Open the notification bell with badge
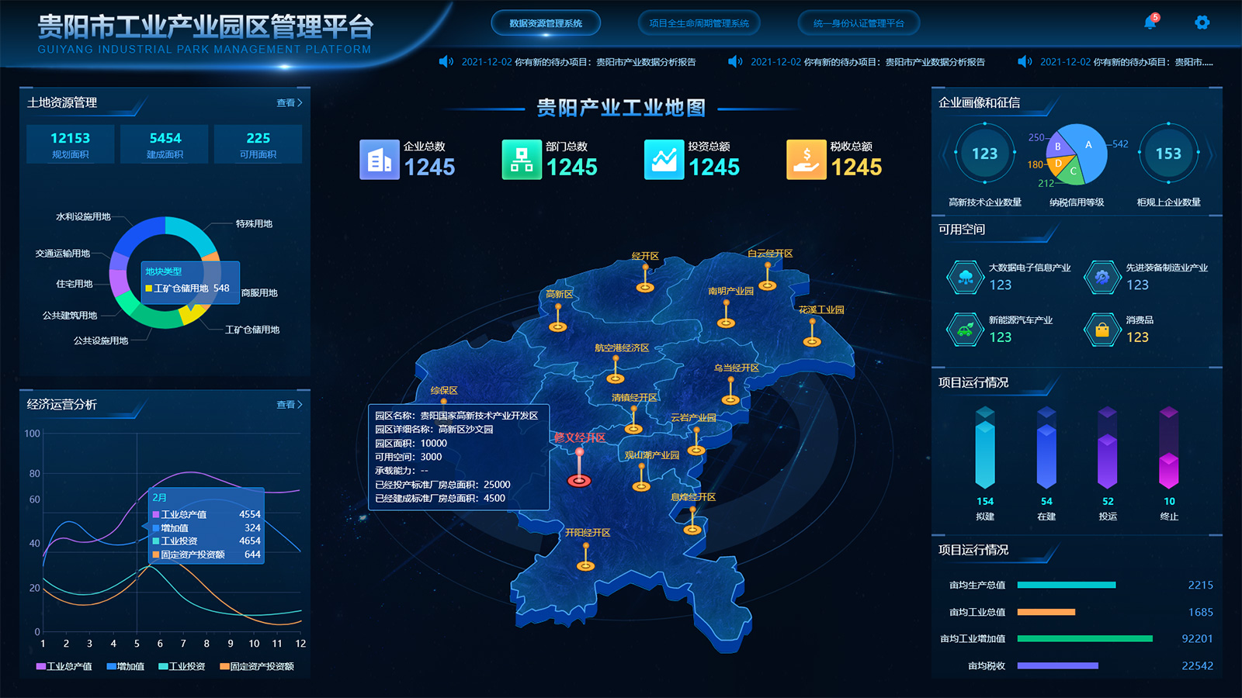1242x698 pixels. click(x=1150, y=22)
